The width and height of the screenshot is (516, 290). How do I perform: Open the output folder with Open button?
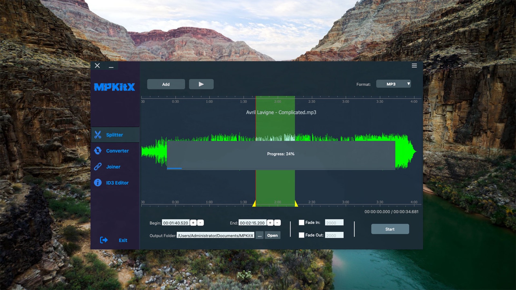[273, 236]
